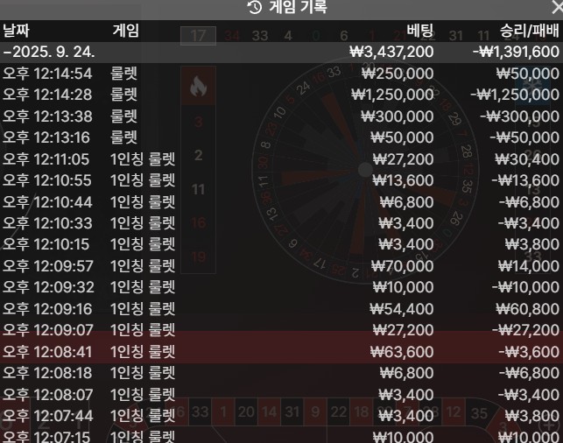The image size is (563, 443).
Task: Select the 오후 12:13:38 룰렛 entry
Action: (282, 116)
